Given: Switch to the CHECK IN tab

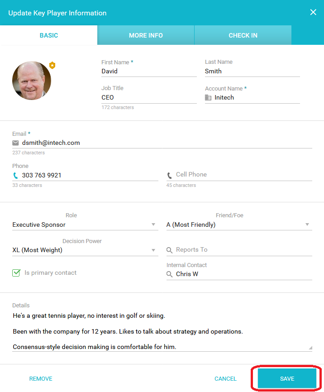Looking at the screenshot, I should click(x=243, y=35).
